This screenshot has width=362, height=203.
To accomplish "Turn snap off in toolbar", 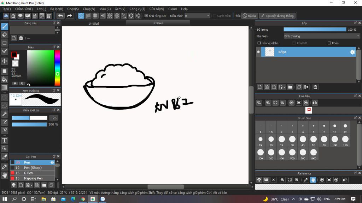I will [x=81, y=16].
